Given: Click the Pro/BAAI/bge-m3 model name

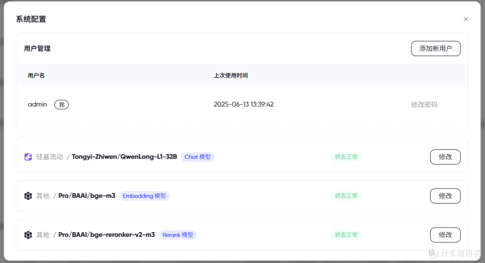Looking at the screenshot, I should click(87, 196).
